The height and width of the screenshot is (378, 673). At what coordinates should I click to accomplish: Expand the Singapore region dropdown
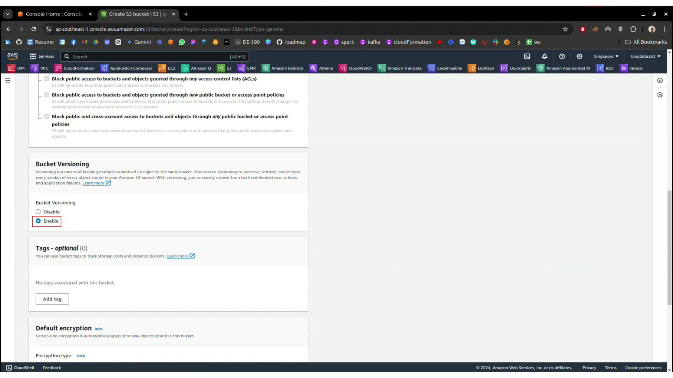[606, 56]
